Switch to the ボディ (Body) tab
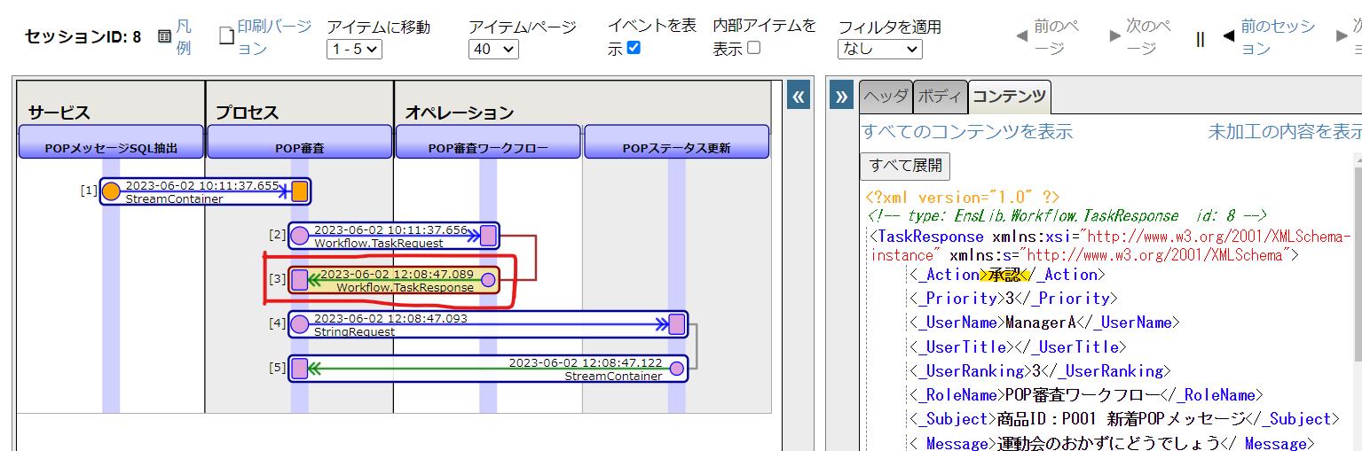 [x=940, y=97]
